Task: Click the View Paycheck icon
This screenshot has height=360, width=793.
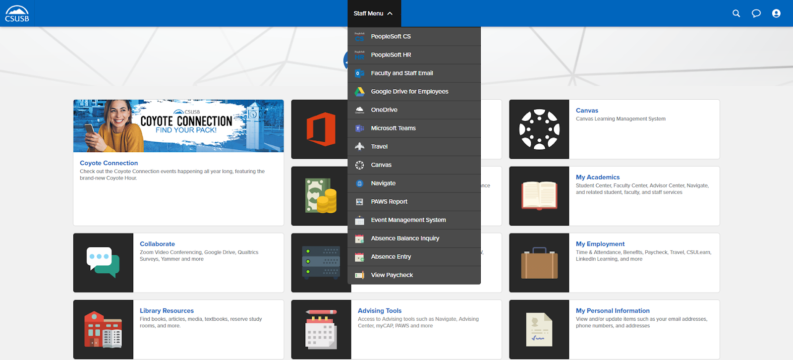Action: pos(360,275)
